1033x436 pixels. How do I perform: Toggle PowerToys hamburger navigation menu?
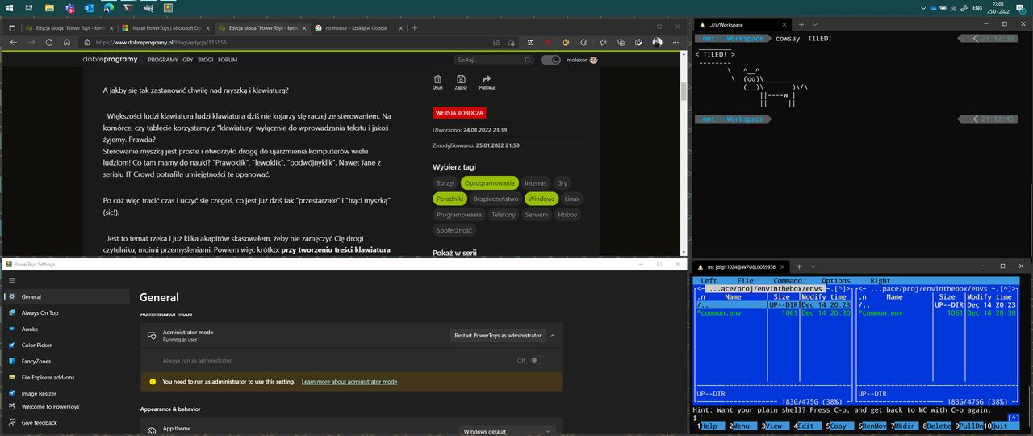pos(11,280)
